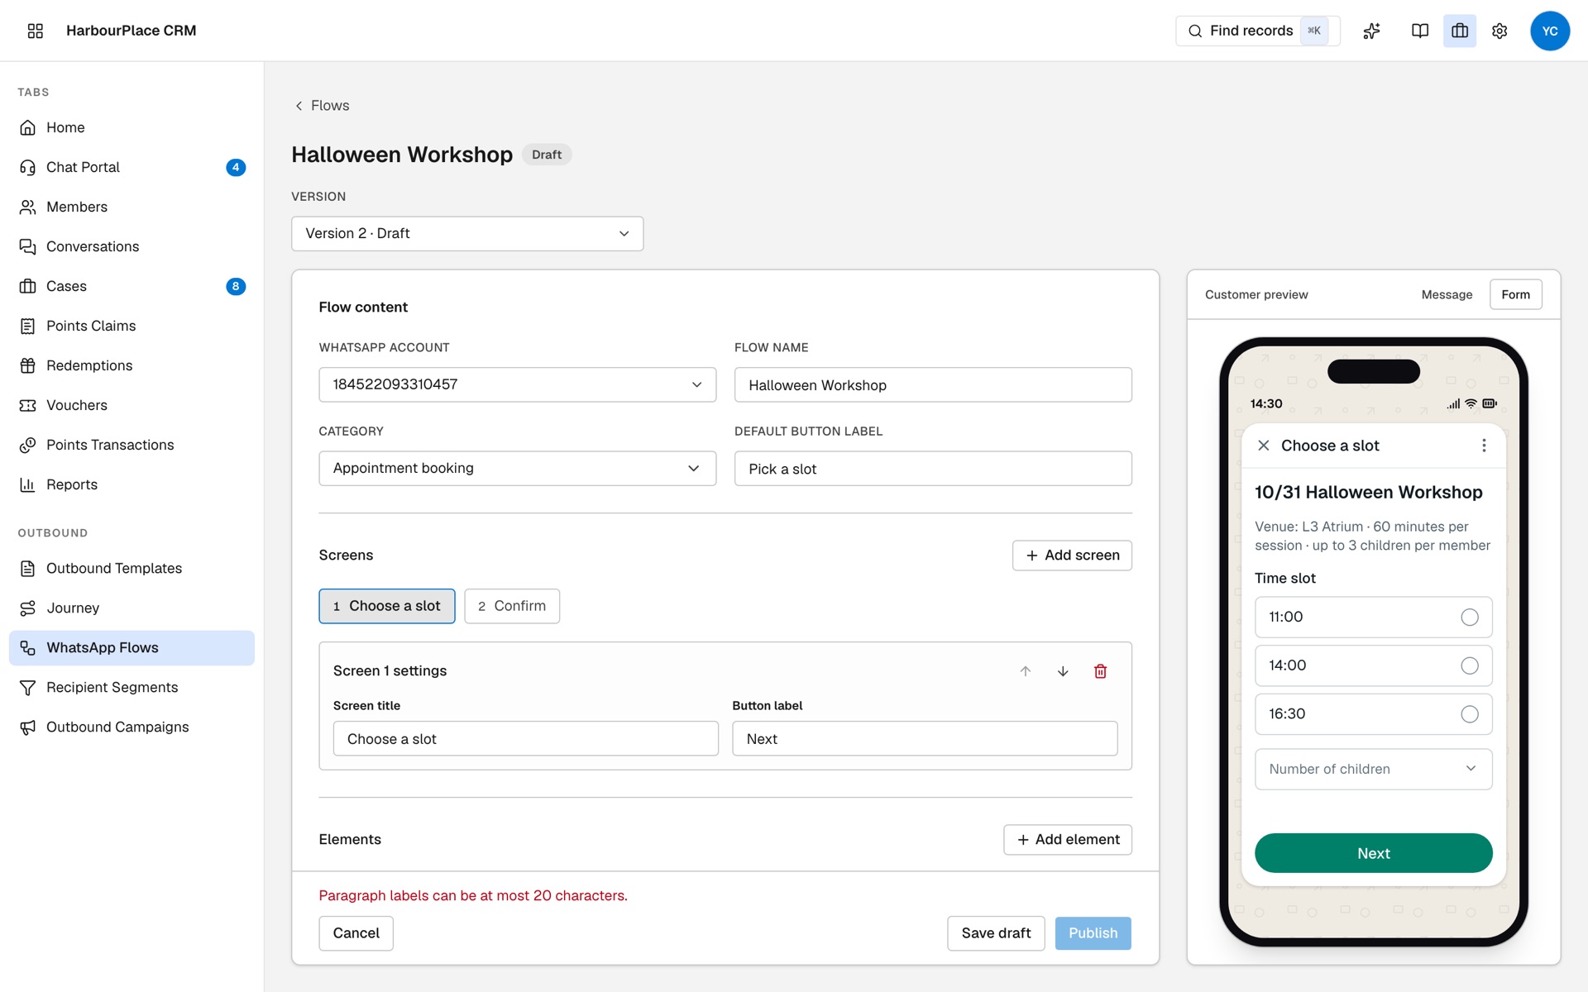Select the 14:00 time slot radio
This screenshot has width=1588, height=992.
[x=1470, y=665]
